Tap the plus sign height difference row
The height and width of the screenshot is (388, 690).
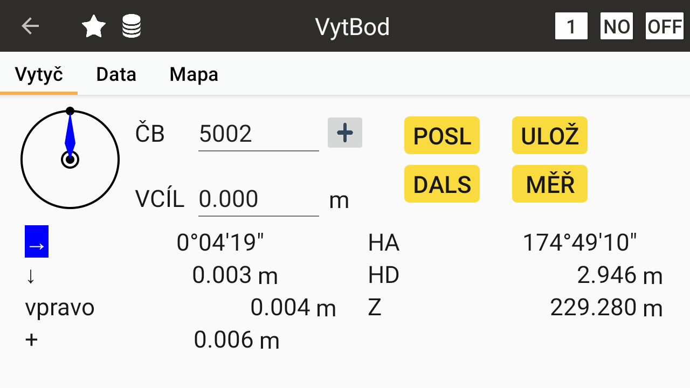(x=32, y=340)
